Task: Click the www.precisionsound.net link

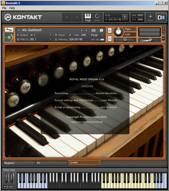Action: coord(87,122)
